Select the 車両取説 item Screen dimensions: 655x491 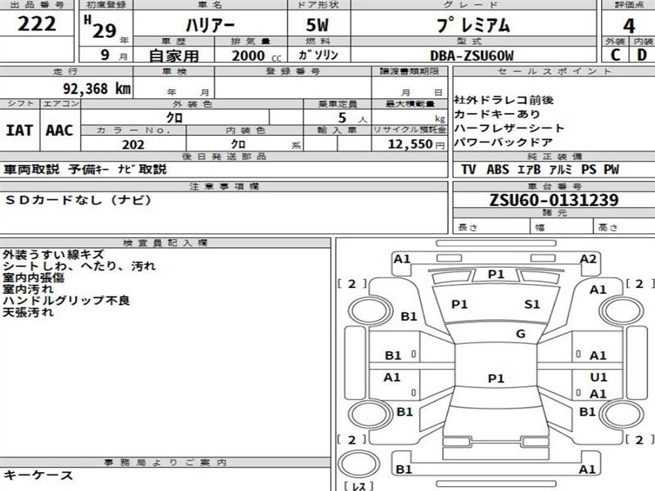[32, 169]
